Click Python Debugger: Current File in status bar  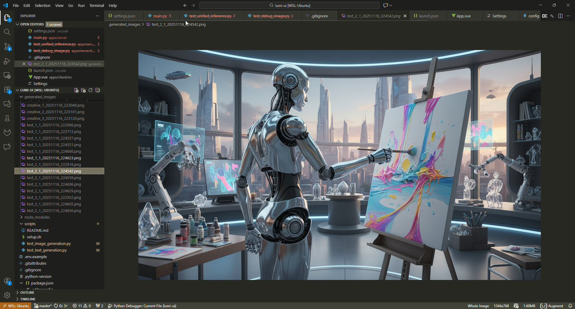142,306
